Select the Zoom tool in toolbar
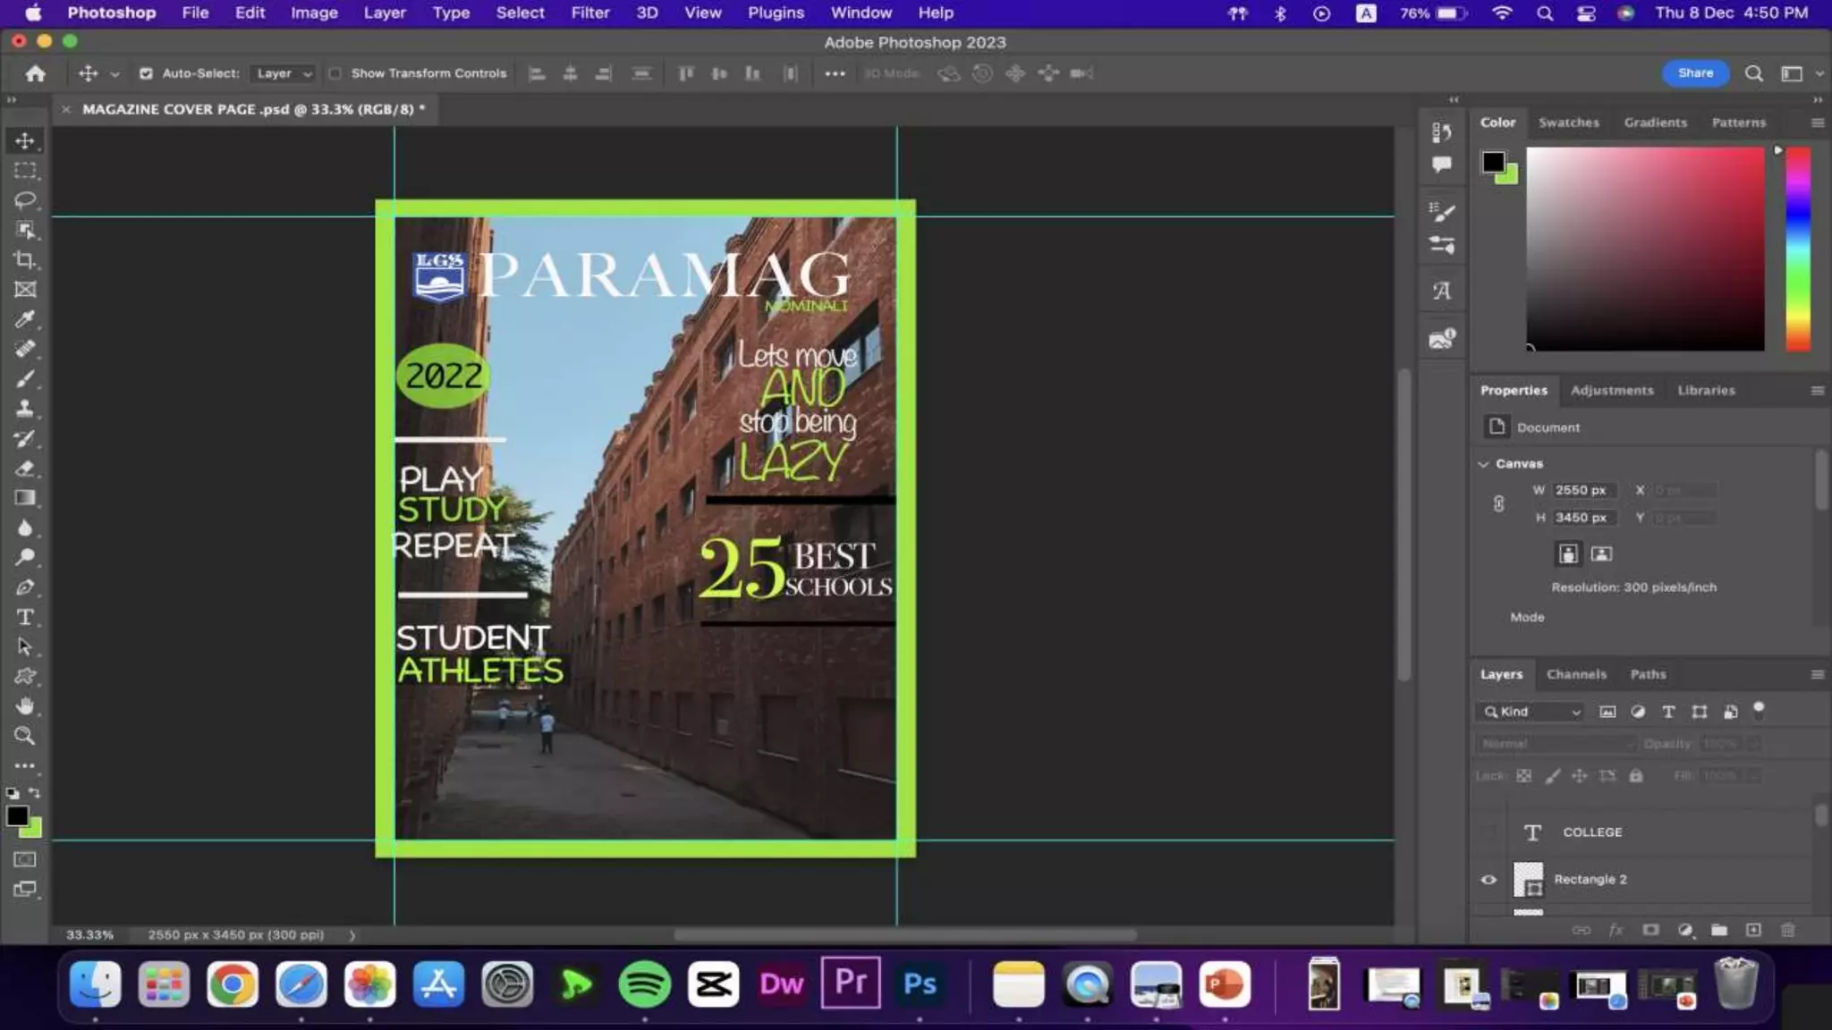 (25, 736)
